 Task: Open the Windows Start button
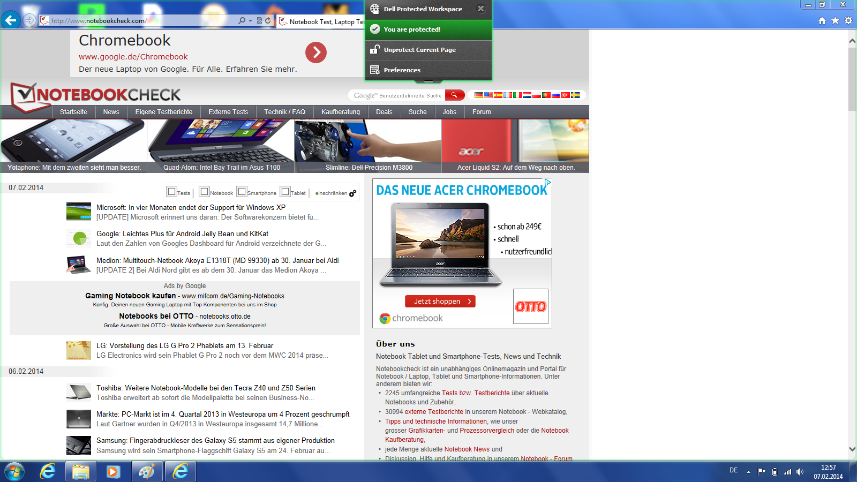[14, 471]
